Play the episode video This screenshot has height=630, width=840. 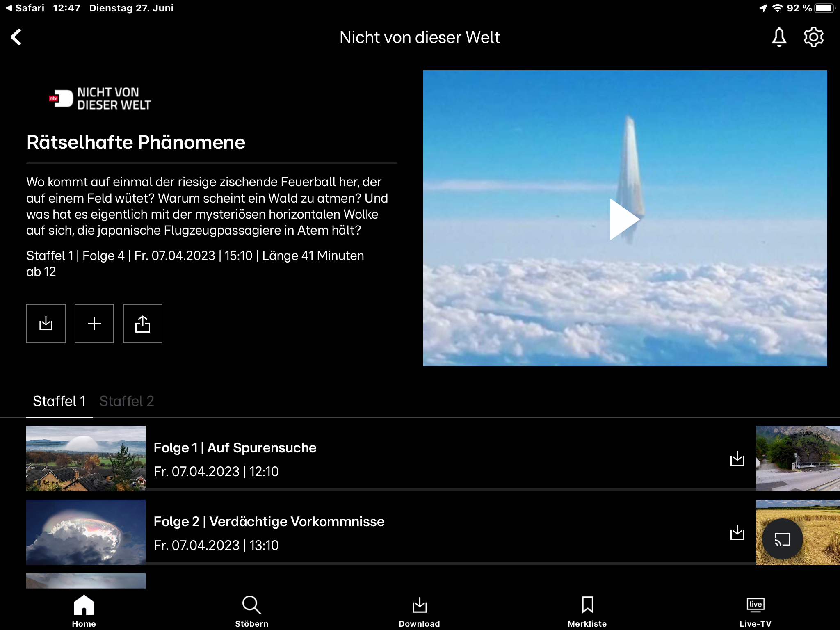[x=624, y=219]
